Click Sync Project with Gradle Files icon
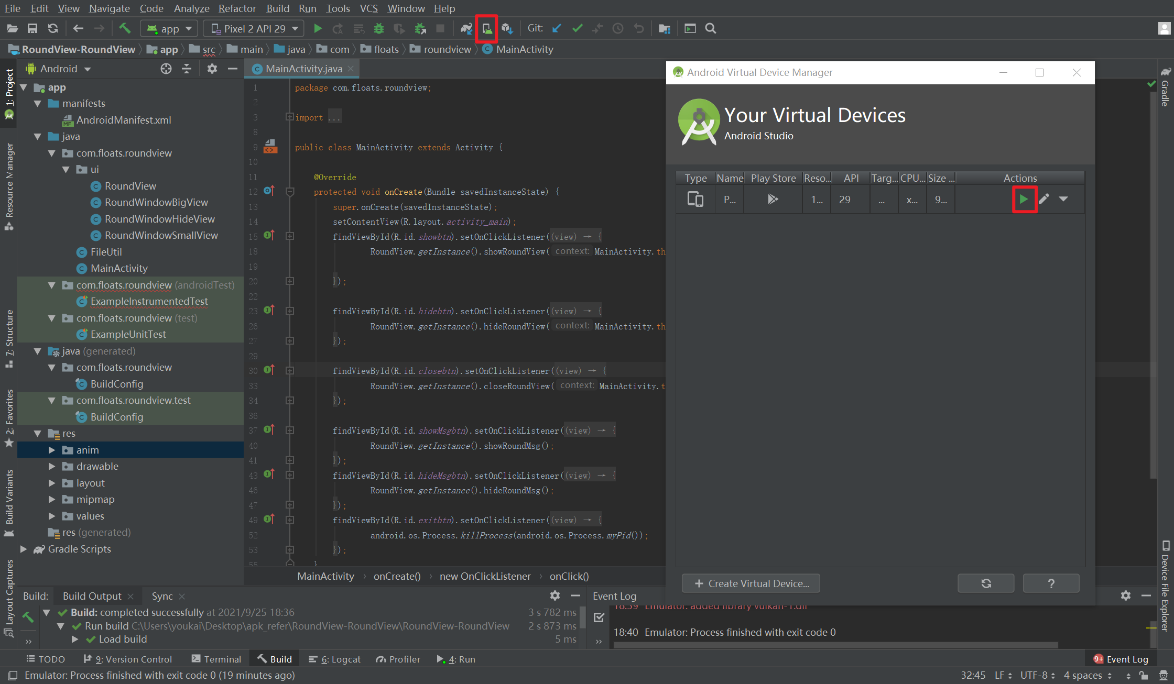 [x=466, y=29]
